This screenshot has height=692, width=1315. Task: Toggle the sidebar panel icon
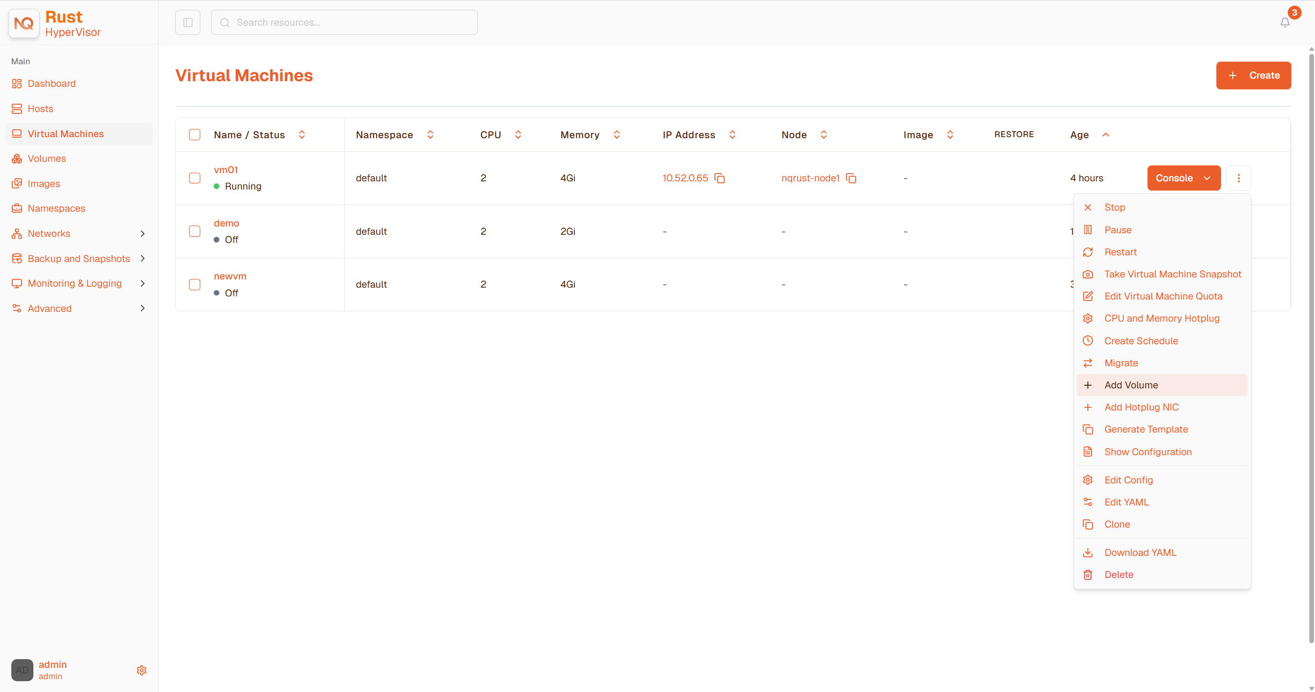point(187,23)
